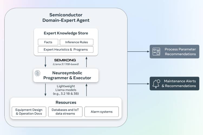Click the SEMIKONG label text
This screenshot has width=203, height=135.
[x=64, y=60]
